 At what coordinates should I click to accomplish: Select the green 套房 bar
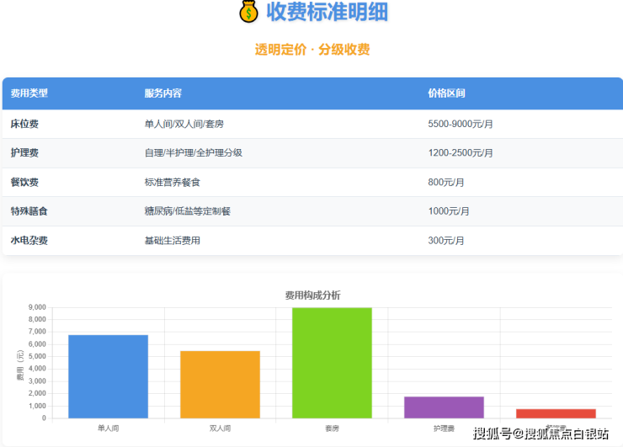coord(332,363)
